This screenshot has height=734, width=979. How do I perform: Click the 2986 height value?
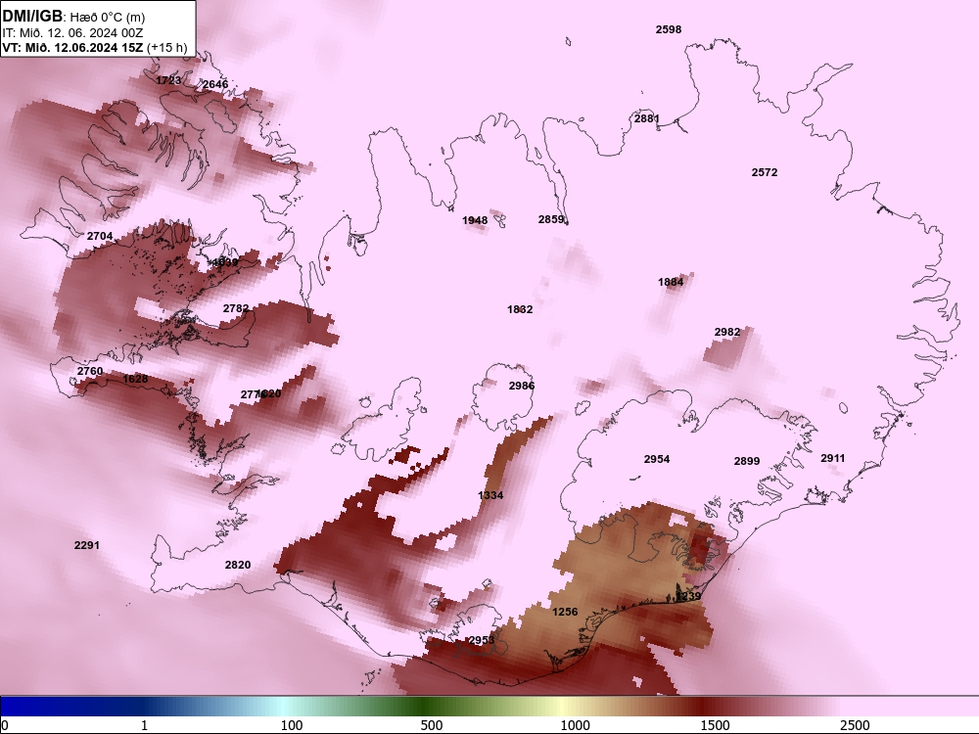coord(522,386)
